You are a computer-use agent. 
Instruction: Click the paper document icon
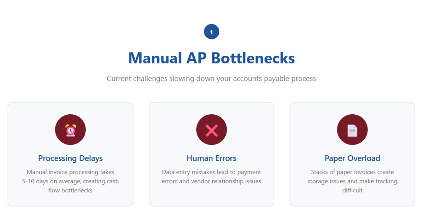coord(352,130)
